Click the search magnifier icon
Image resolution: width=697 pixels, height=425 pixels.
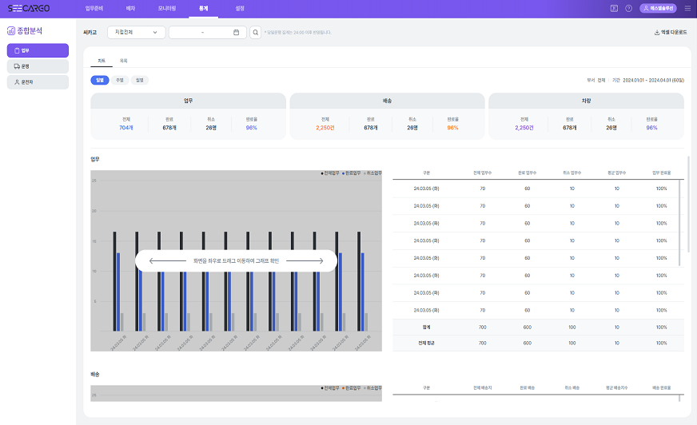tap(256, 33)
